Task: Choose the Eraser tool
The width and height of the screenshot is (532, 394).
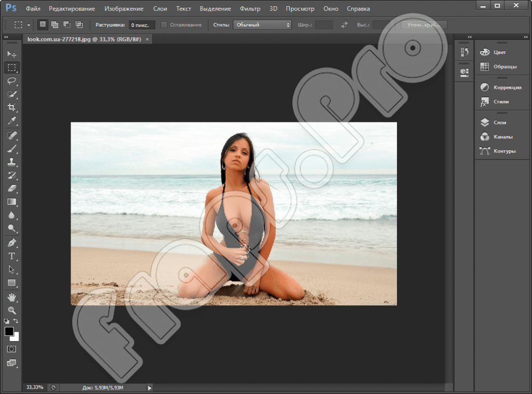Action: [12, 188]
